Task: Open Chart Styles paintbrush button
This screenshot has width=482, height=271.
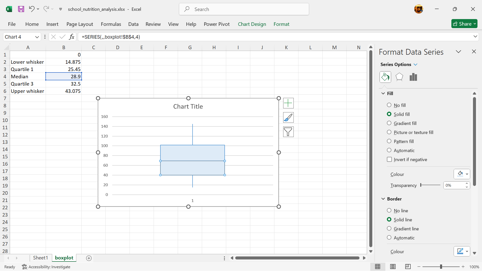Action: coord(288,117)
